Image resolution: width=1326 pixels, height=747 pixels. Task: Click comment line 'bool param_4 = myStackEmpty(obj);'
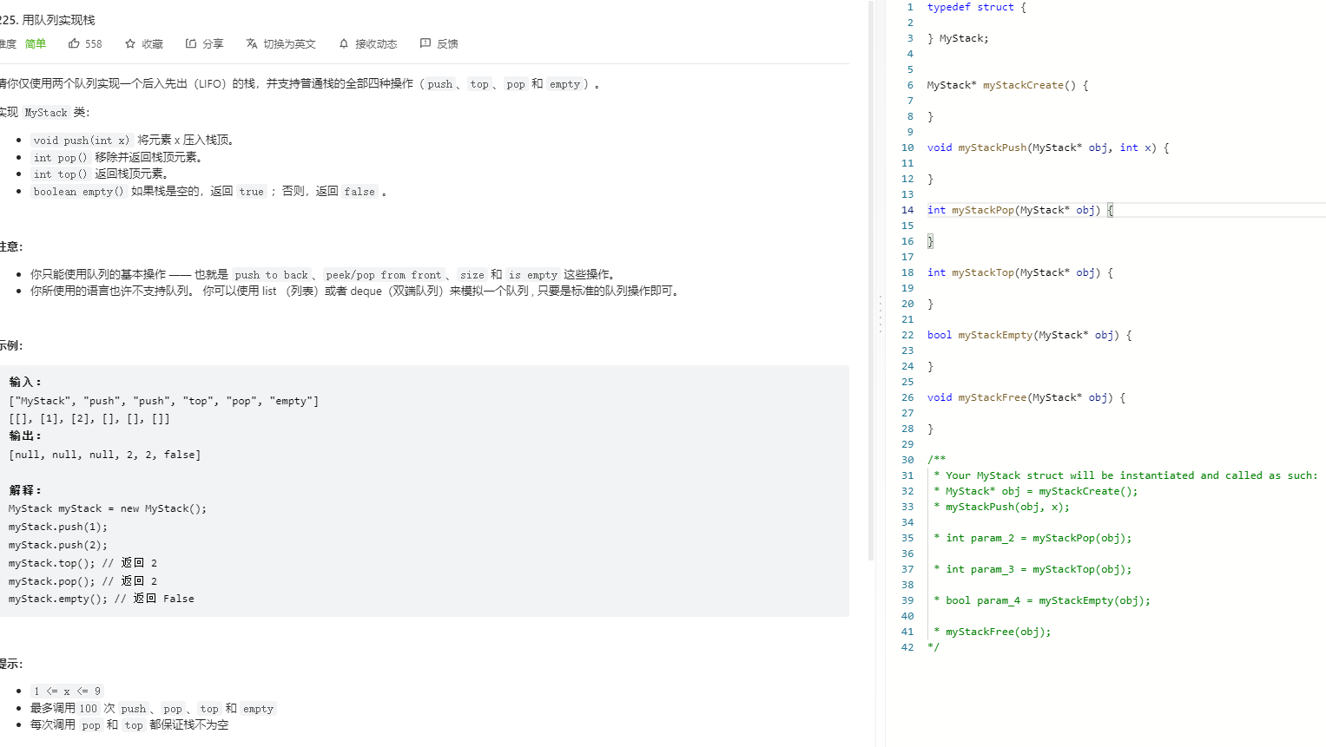click(x=1042, y=600)
